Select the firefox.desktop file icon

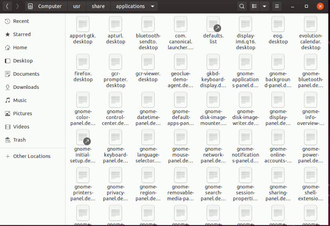(x=83, y=62)
